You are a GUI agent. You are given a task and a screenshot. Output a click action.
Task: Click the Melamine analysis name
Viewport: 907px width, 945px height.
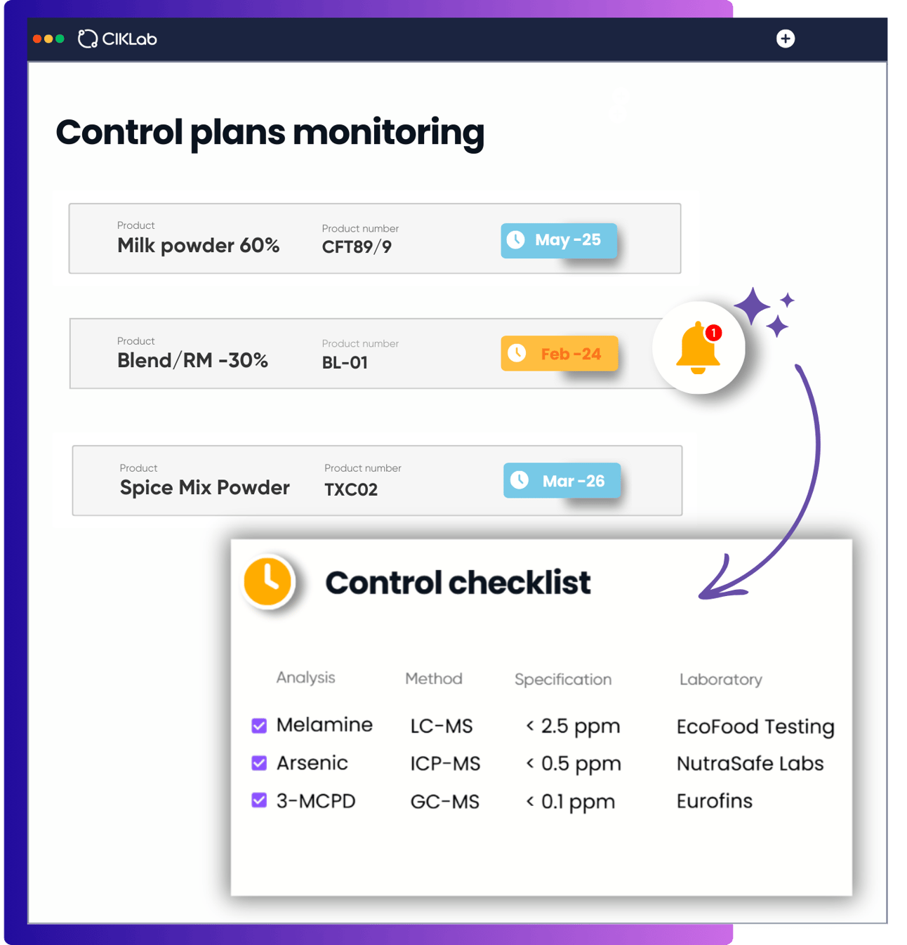tap(324, 725)
